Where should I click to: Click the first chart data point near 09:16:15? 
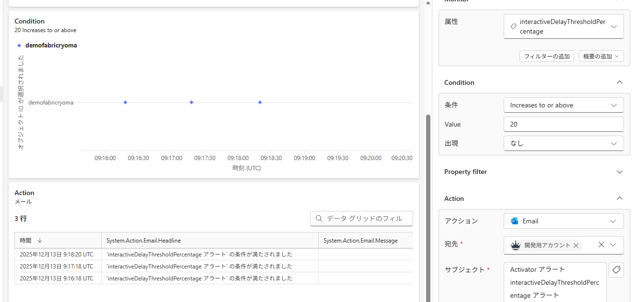(x=125, y=102)
